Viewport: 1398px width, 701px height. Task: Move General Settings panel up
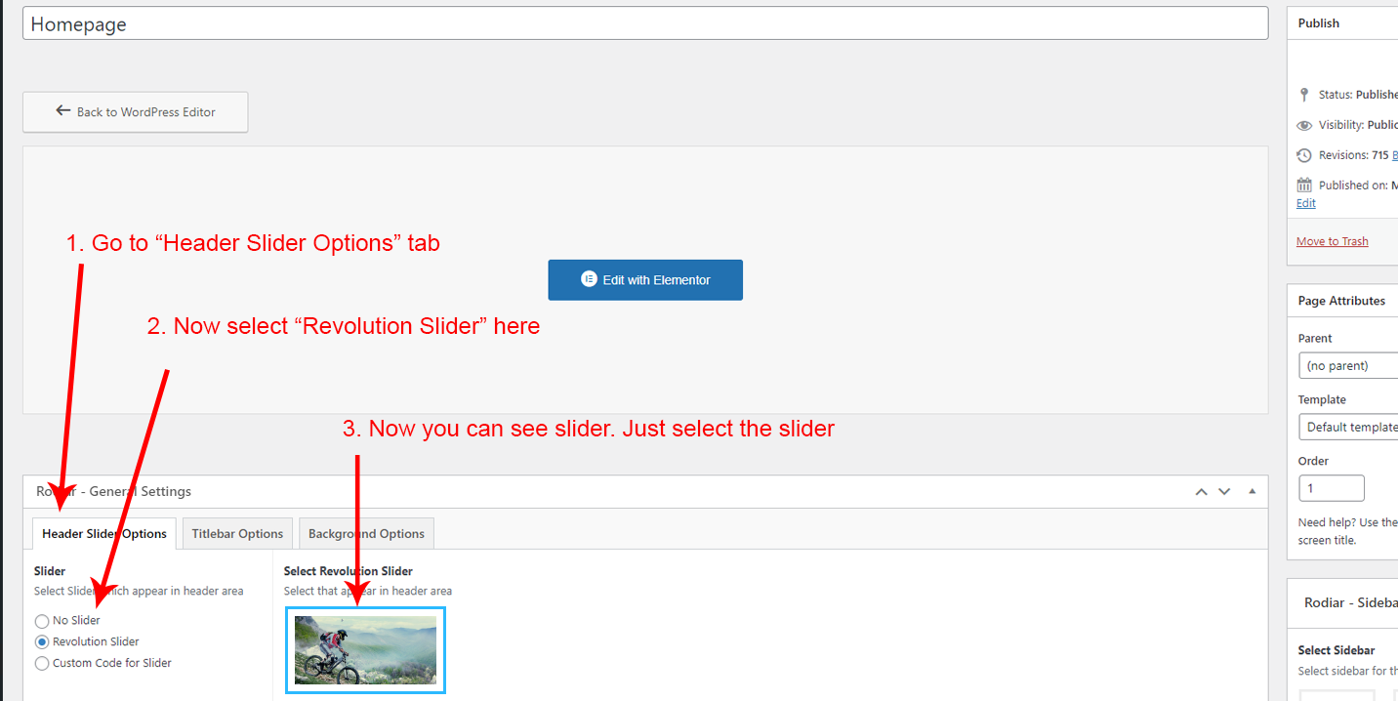coord(1202,491)
